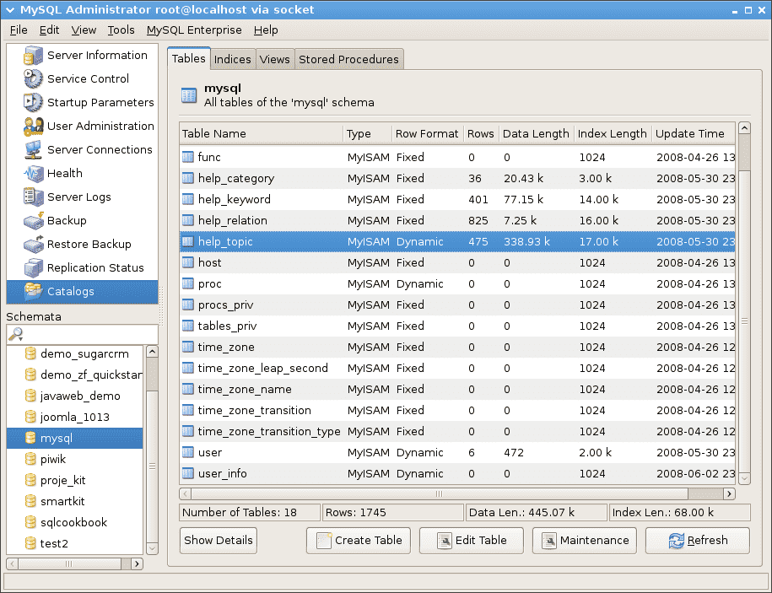Select the Restore Backup icon
This screenshot has height=593, width=772.
point(33,244)
